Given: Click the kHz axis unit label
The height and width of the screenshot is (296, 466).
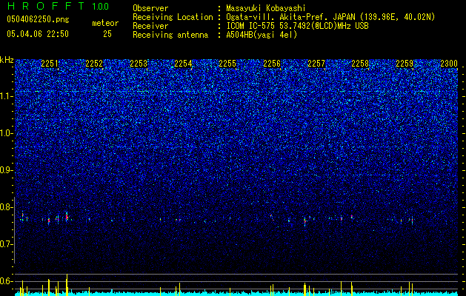Looking at the screenshot, I should tap(7, 60).
